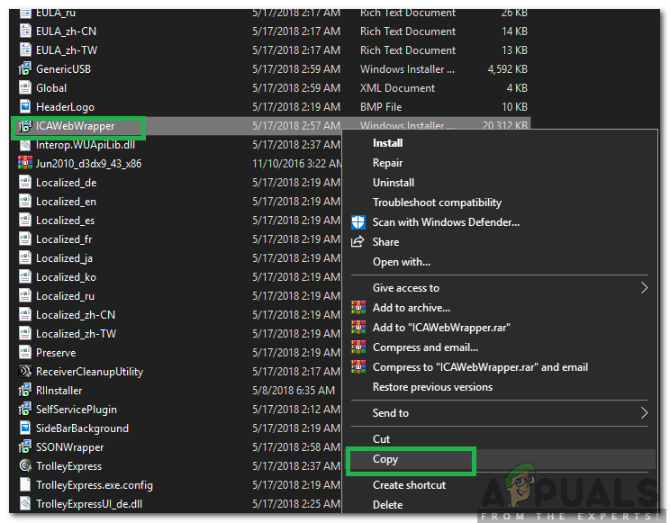This screenshot has height=523, width=670.
Task: Choose Copy from context menu
Action: (385, 459)
